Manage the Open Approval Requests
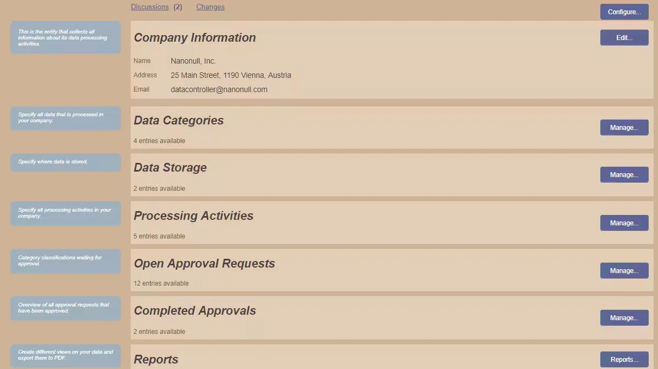Viewport: 658px width, 369px height. click(624, 270)
